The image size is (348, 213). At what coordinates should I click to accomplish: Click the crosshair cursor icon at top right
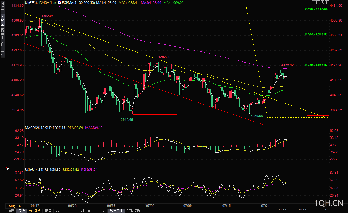314,2
